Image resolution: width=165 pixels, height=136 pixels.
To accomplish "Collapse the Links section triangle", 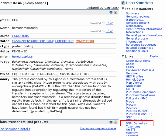I will point(123,56).
